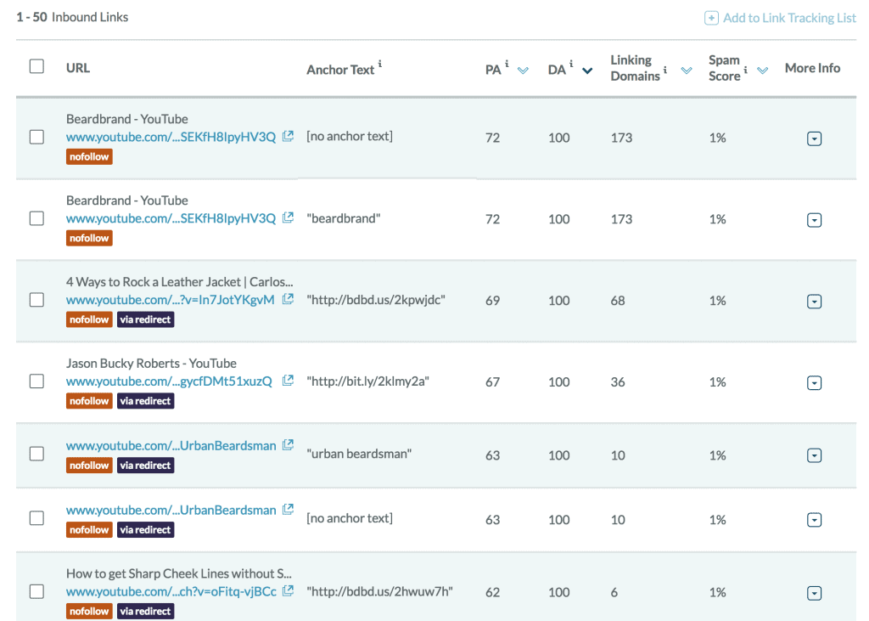Open external link icon for first Beardbrand row

pos(289,136)
